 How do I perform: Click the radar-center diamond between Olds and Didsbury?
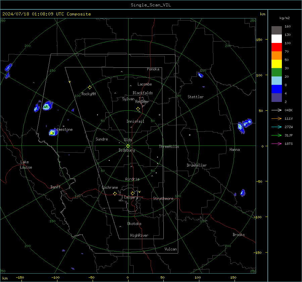[x=128, y=146]
